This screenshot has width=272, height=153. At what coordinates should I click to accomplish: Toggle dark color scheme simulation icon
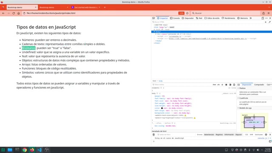[230, 85]
